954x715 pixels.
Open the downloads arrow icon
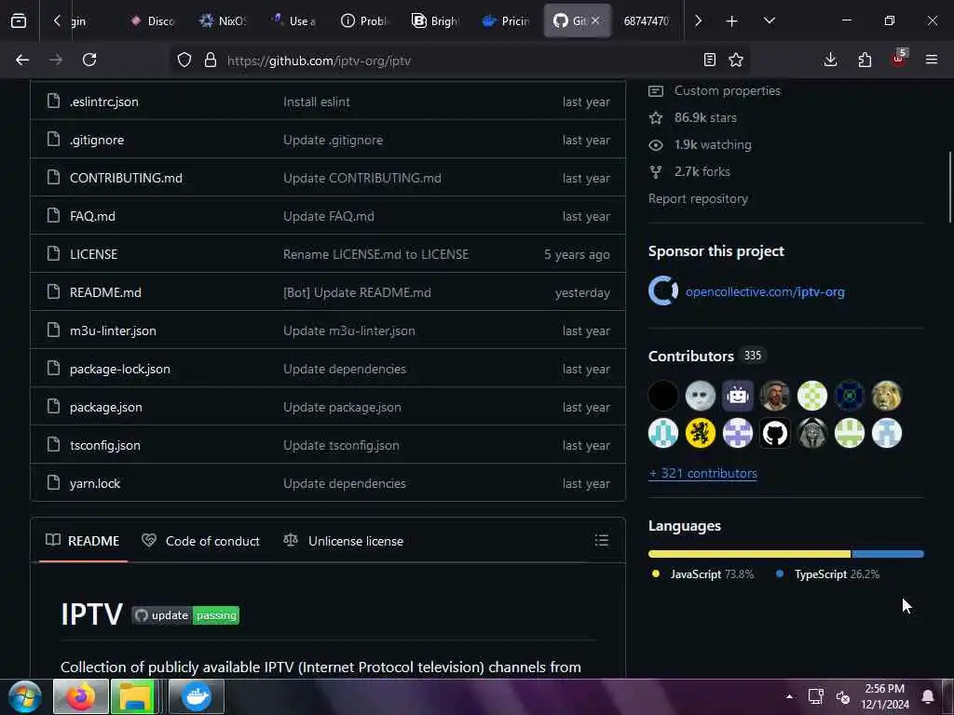pos(830,60)
